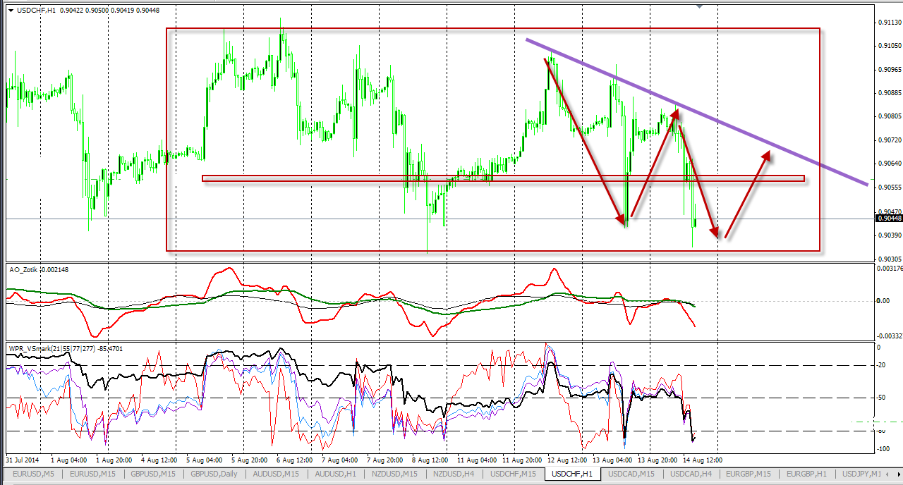Click the current price label 0.90448
Image resolution: width=903 pixels, height=485 pixels.
point(887,219)
